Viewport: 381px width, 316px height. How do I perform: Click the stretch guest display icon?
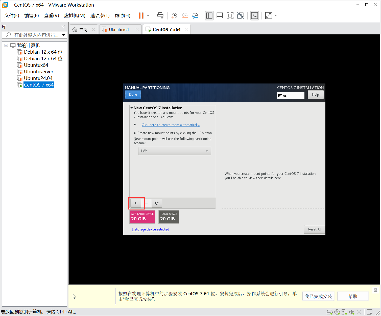(269, 15)
